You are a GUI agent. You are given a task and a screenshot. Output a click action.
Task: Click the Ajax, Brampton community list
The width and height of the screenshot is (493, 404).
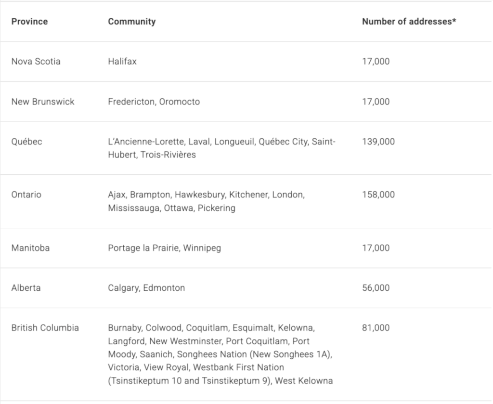(x=206, y=201)
